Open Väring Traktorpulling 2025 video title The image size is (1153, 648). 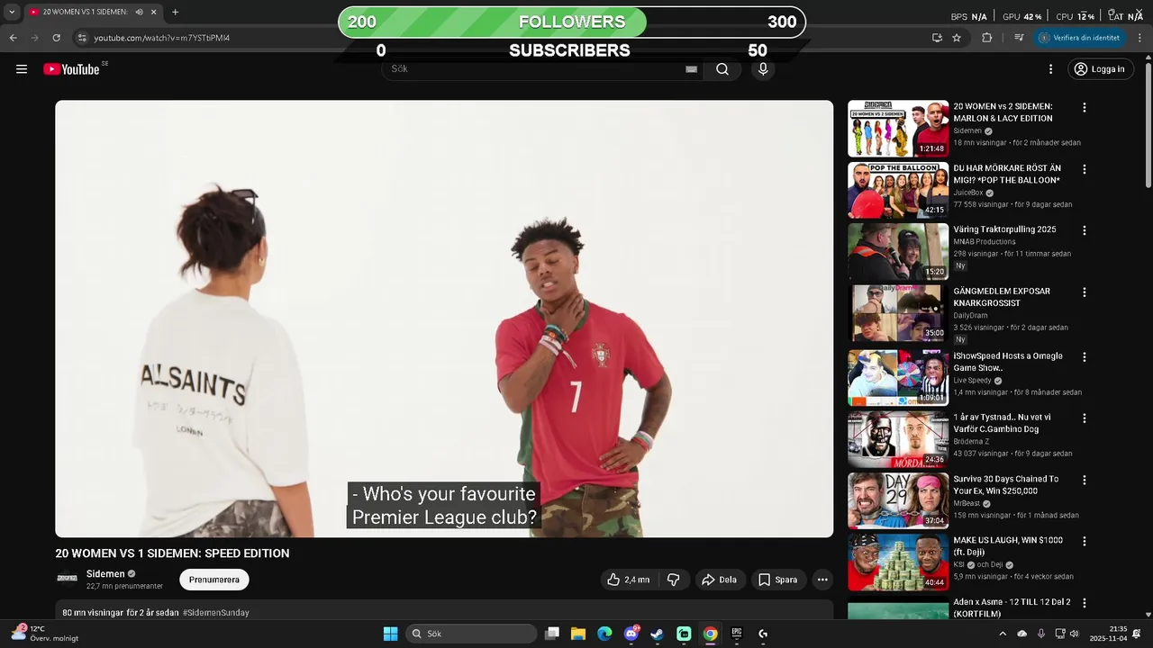(1004, 229)
